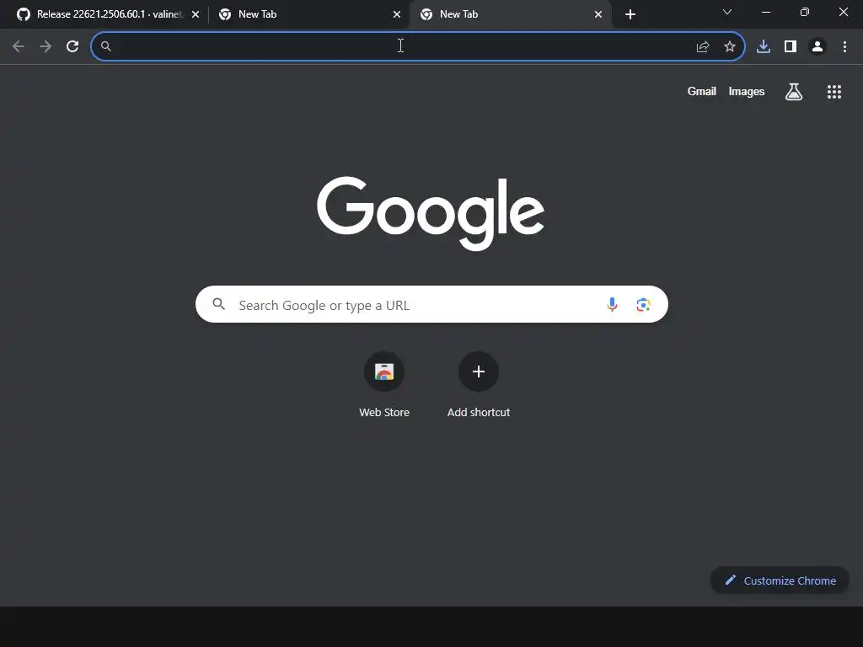Open Gmail link
This screenshot has height=647, width=863.
[x=702, y=91]
